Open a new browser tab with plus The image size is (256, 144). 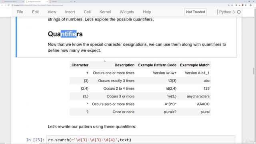(75, 2)
